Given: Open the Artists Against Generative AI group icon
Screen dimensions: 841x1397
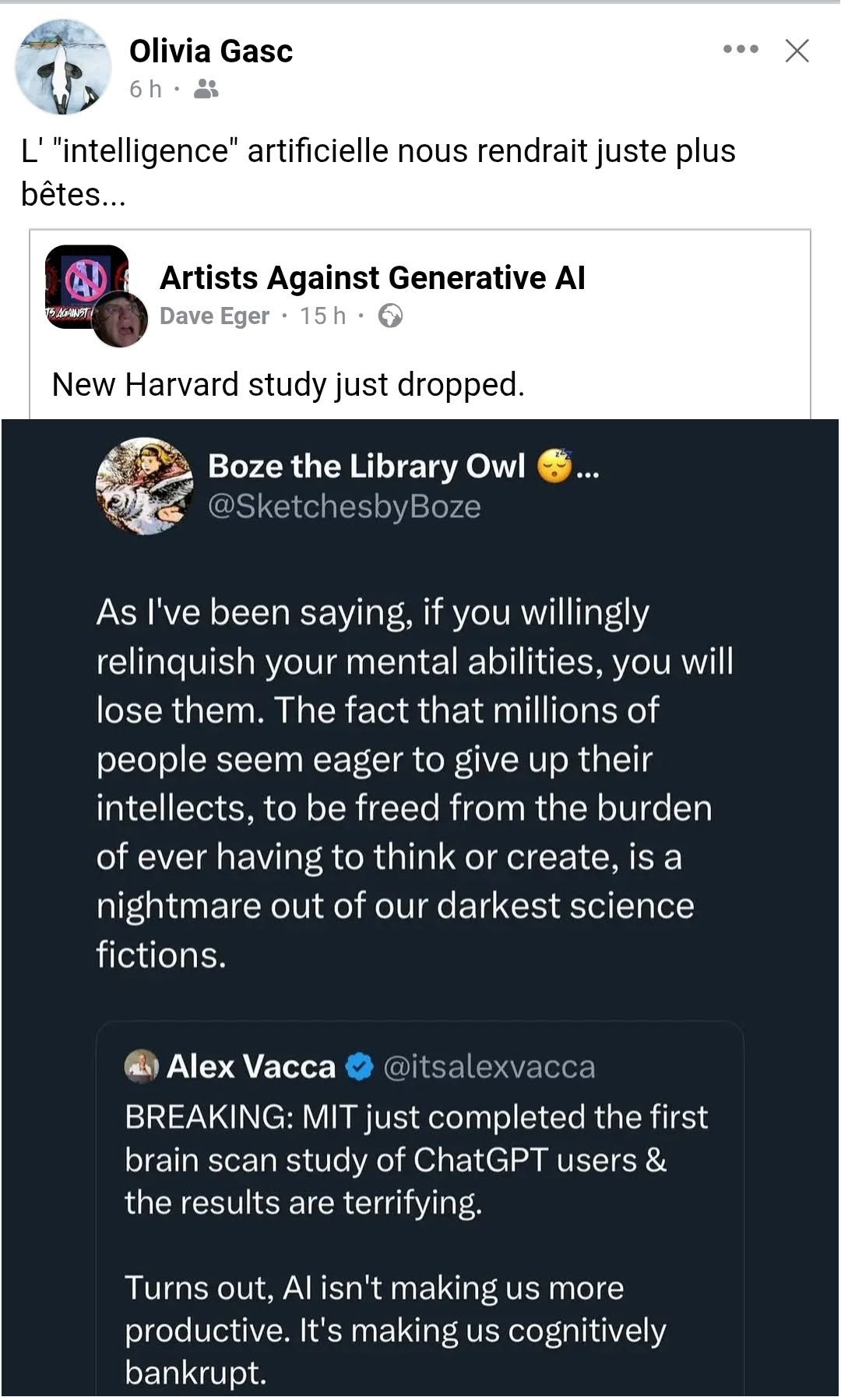Looking at the screenshot, I should (82, 280).
